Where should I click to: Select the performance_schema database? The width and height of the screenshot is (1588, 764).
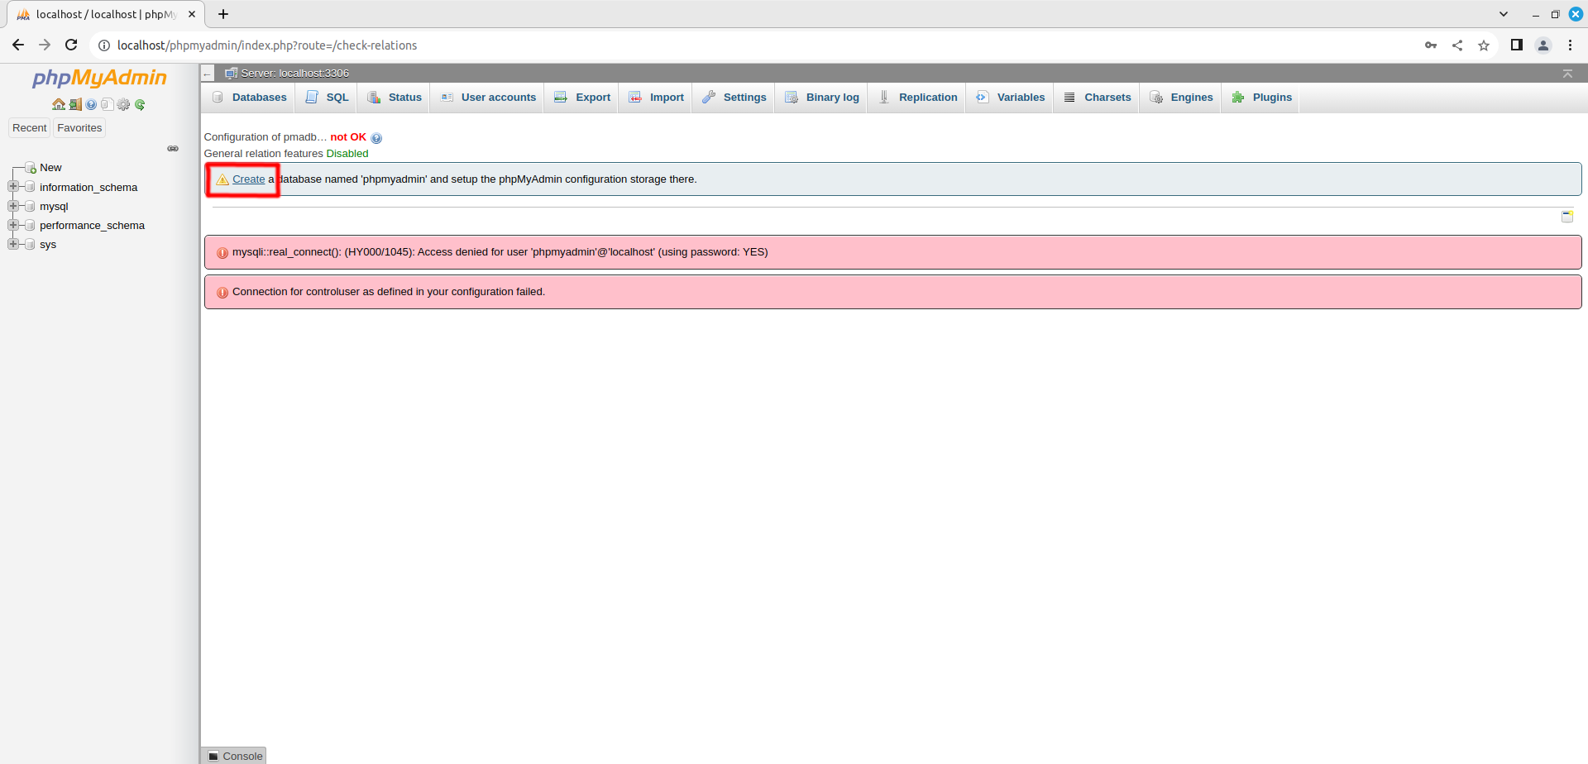92,226
